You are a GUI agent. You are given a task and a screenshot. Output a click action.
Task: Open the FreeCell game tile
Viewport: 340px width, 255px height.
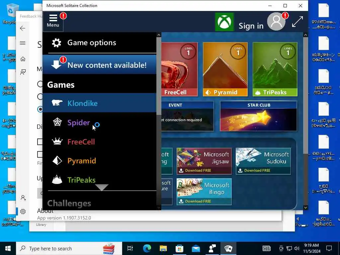click(180, 69)
